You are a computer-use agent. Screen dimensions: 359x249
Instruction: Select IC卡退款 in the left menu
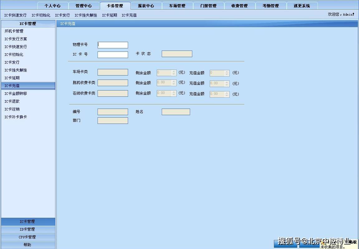[x=12, y=101]
